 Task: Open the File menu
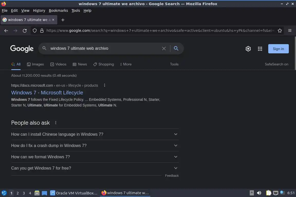coord(5,11)
